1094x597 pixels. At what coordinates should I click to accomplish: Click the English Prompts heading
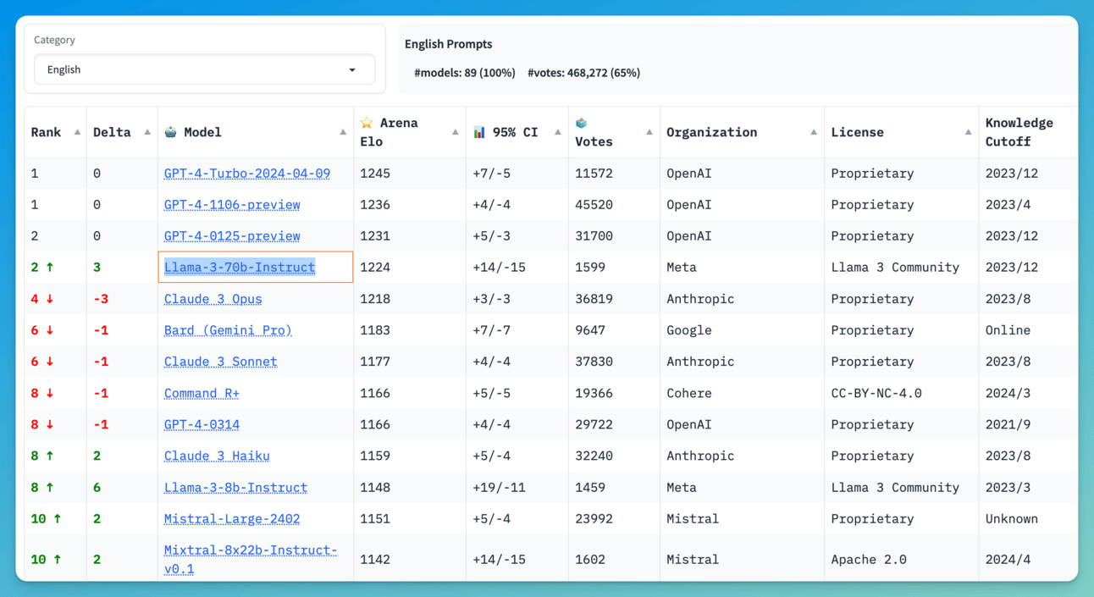(x=448, y=44)
